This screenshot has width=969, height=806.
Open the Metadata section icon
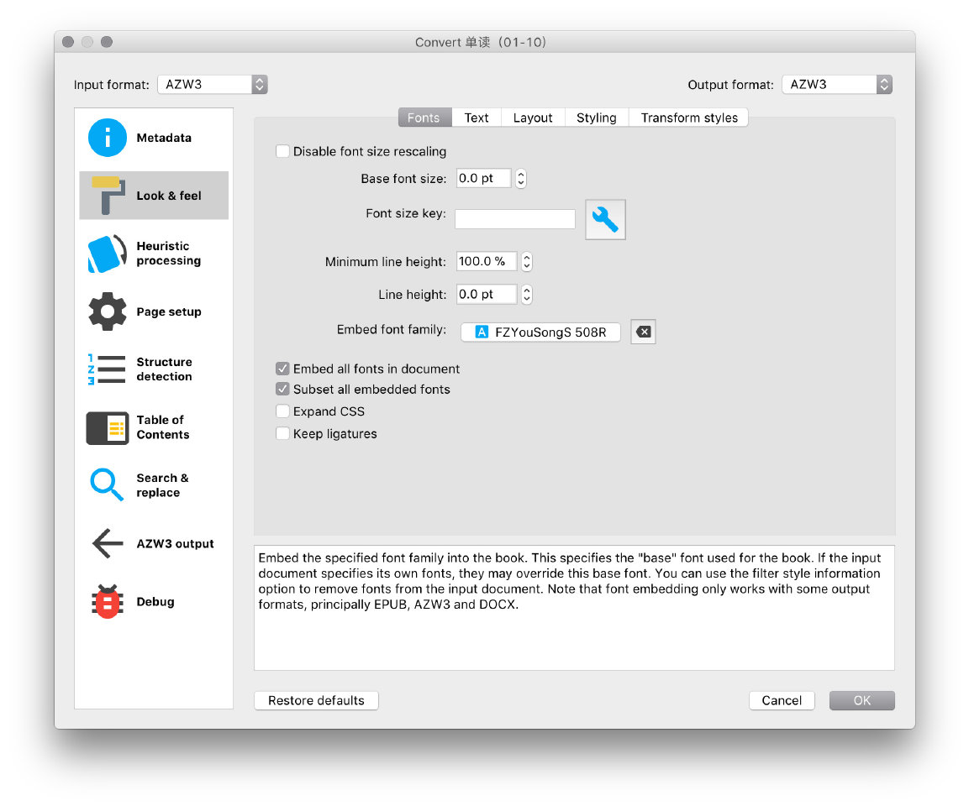[x=108, y=138]
